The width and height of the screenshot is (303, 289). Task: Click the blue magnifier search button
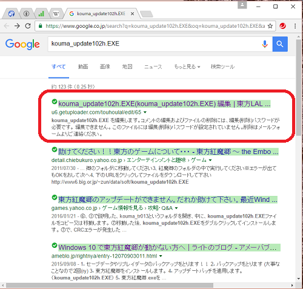point(280,44)
